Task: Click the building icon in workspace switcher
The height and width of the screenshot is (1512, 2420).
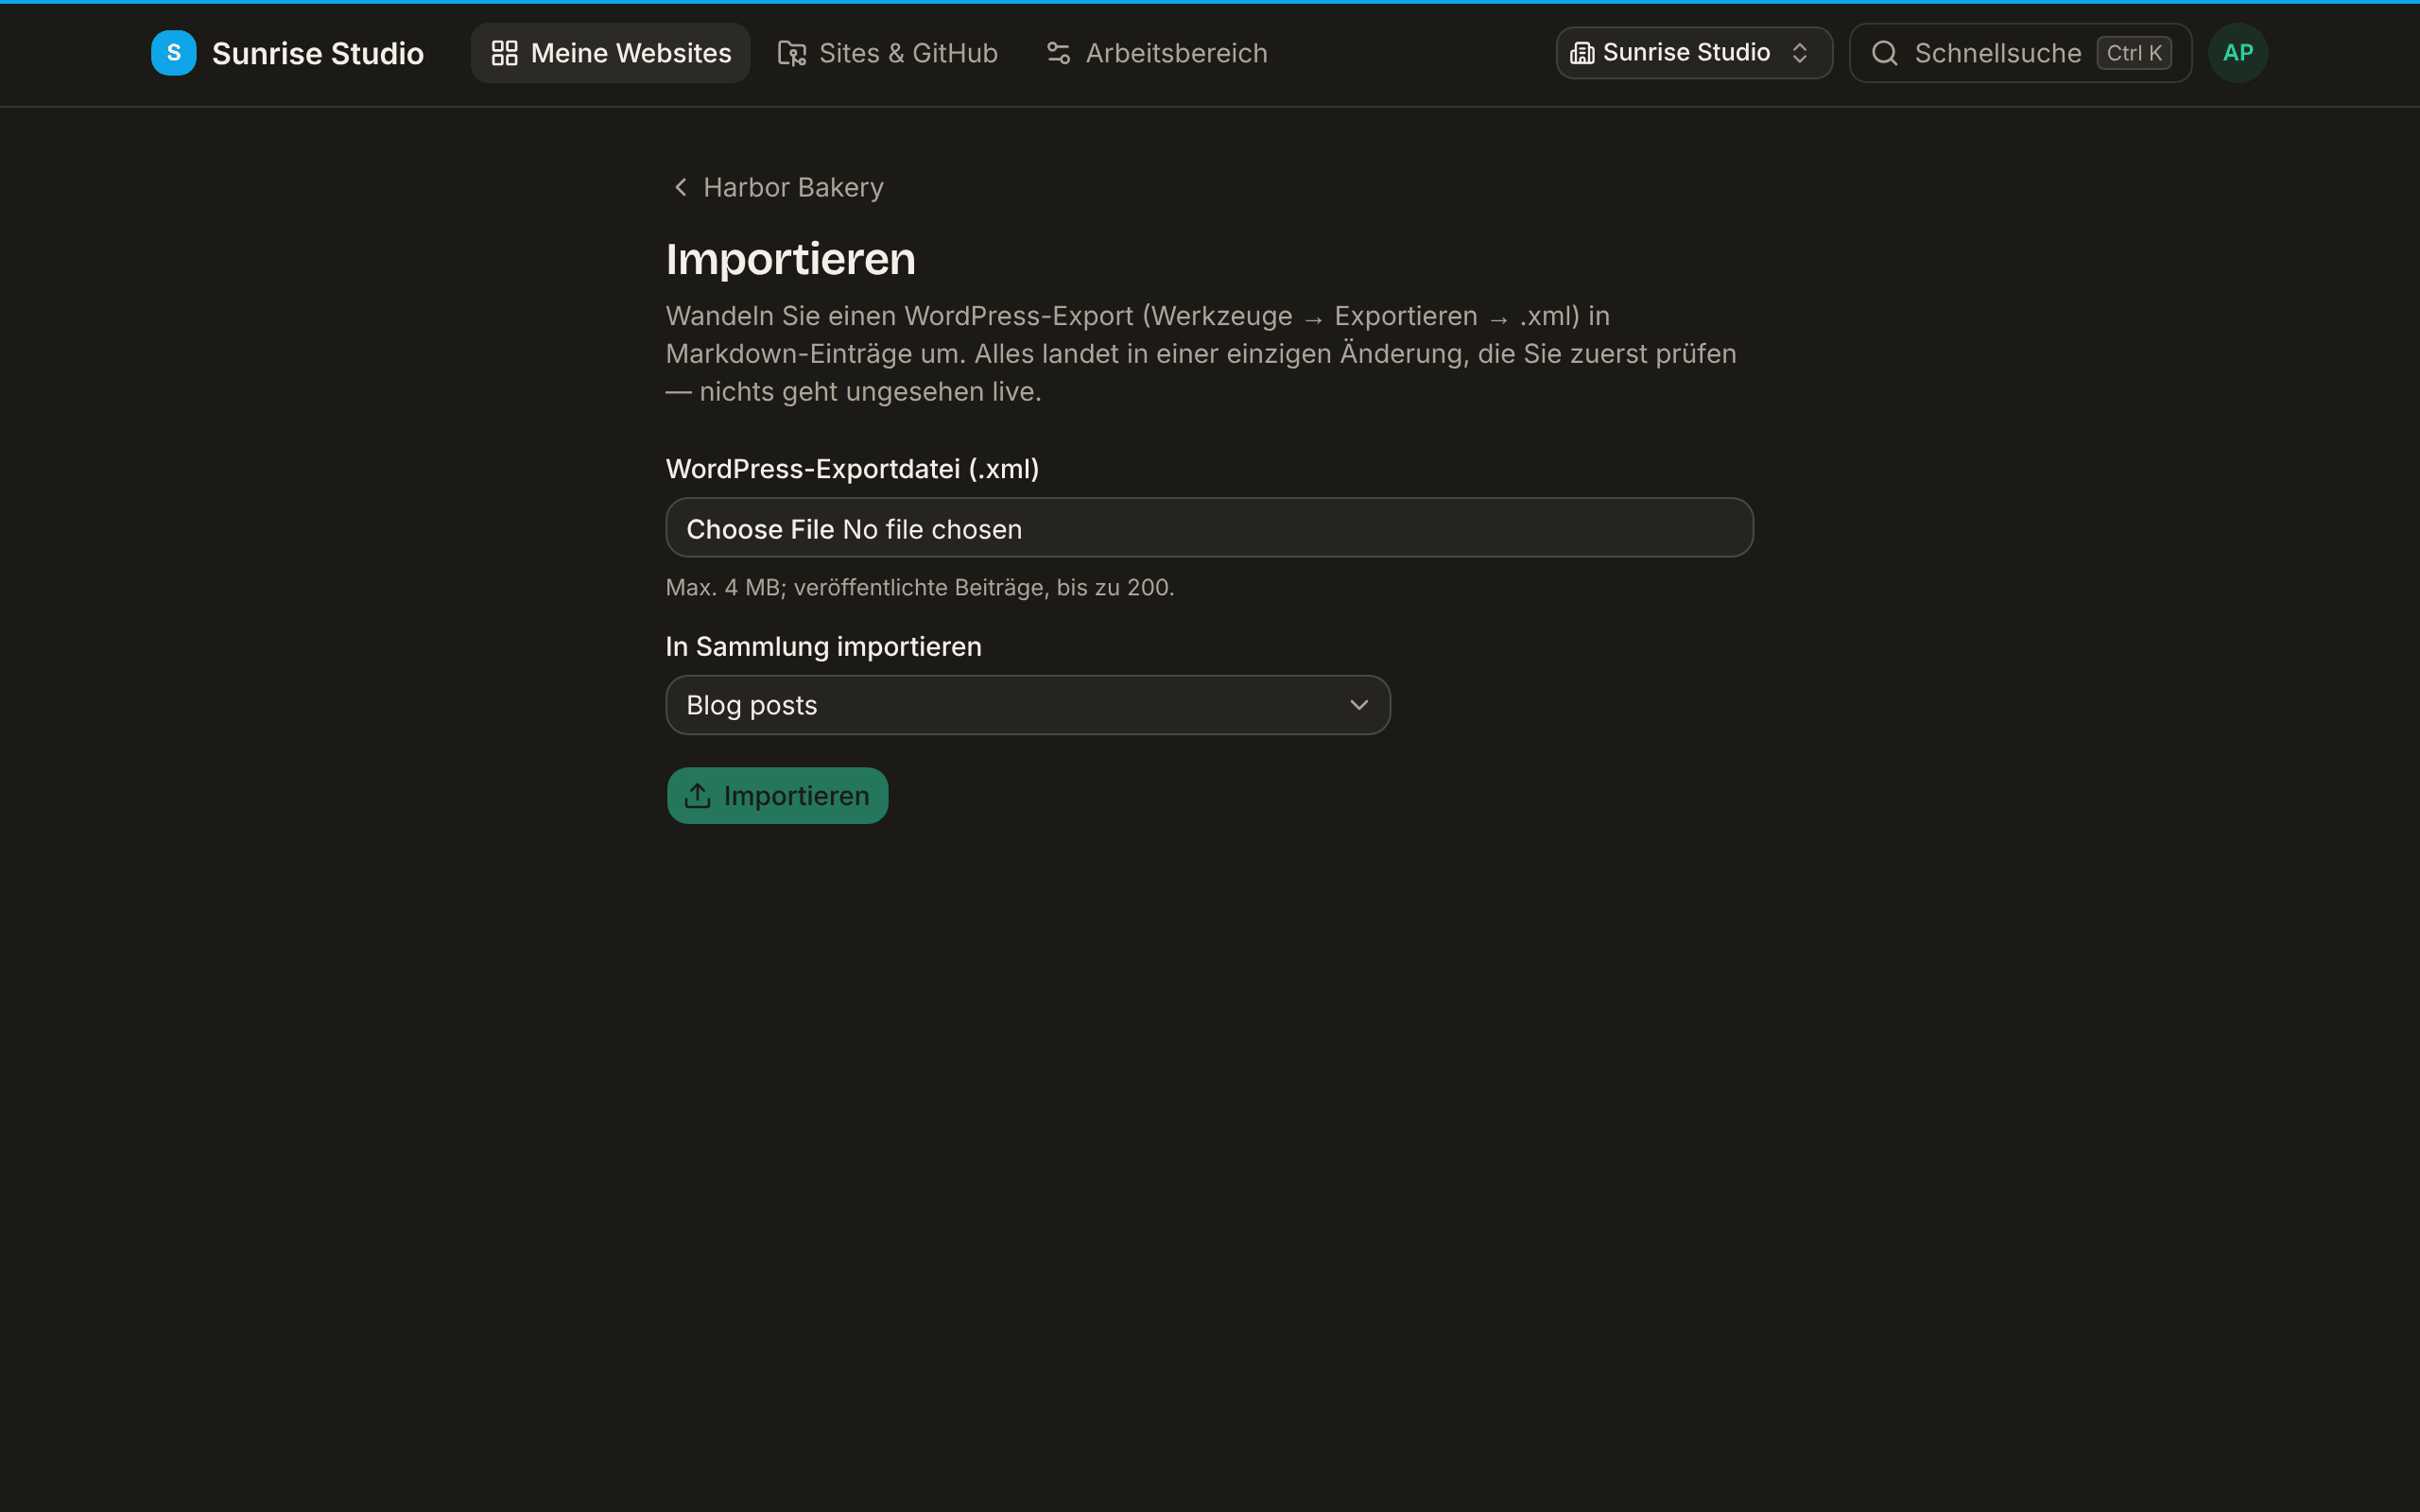Action: (x=1582, y=53)
